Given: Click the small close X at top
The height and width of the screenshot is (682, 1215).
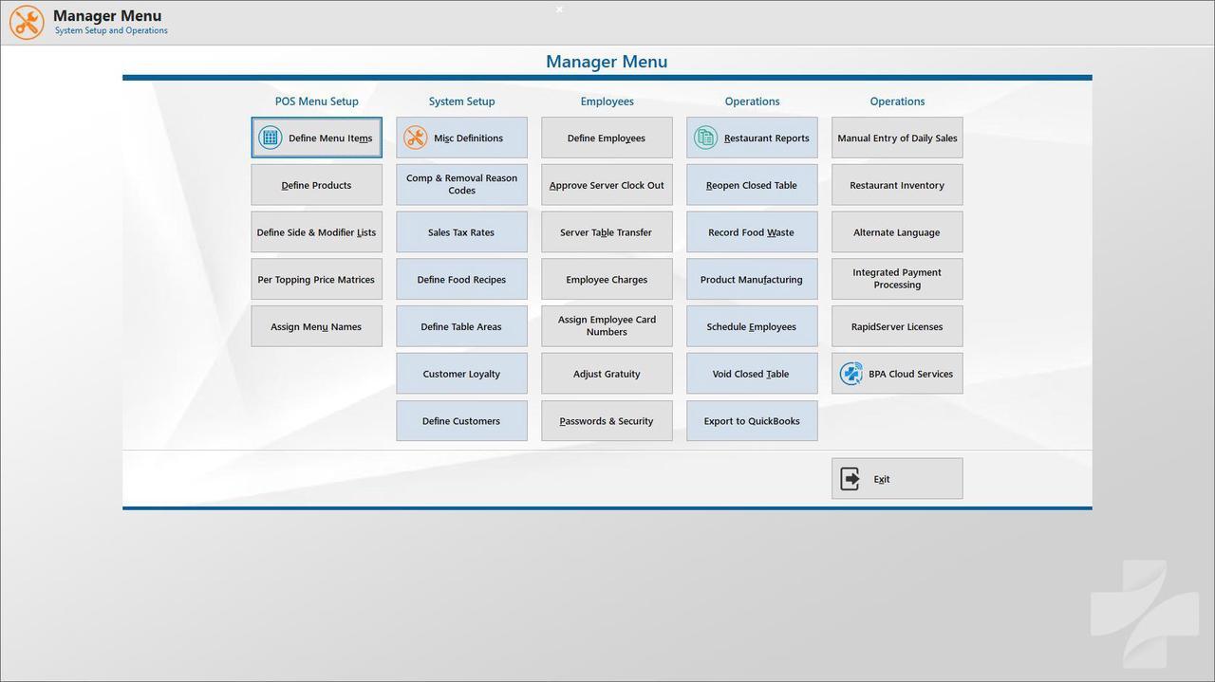Looking at the screenshot, I should pos(559,9).
